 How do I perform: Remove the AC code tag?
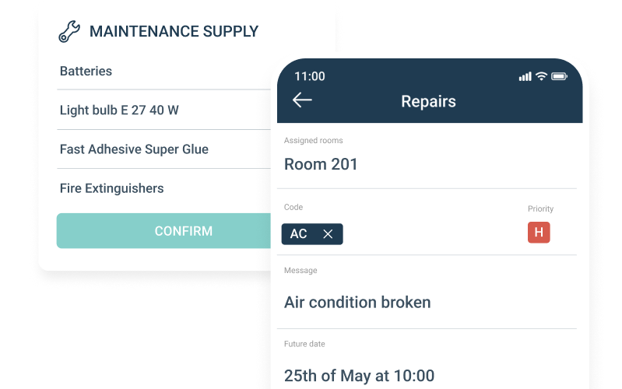coord(328,234)
